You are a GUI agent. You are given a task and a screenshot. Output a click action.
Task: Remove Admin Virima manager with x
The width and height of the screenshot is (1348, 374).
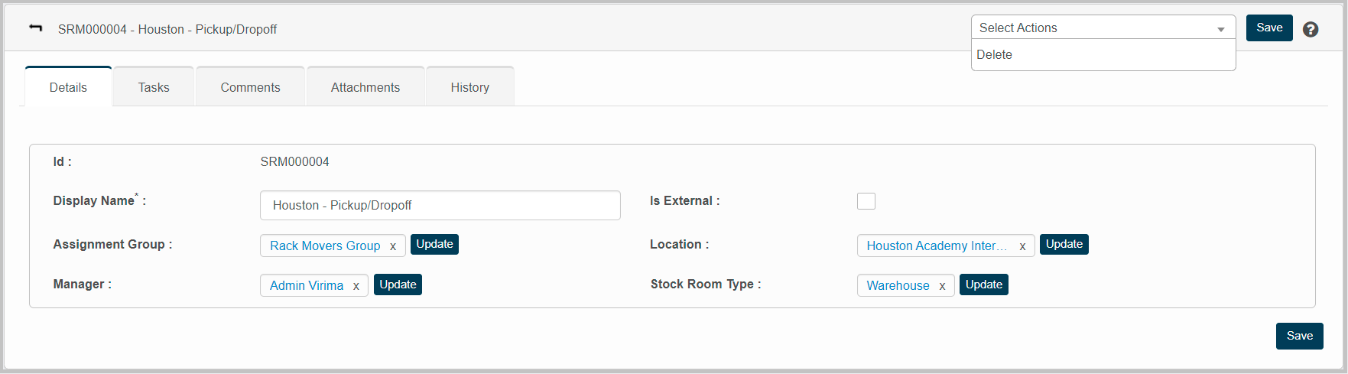356,286
